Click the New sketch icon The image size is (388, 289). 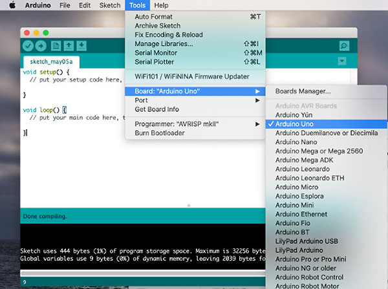pos(56,45)
